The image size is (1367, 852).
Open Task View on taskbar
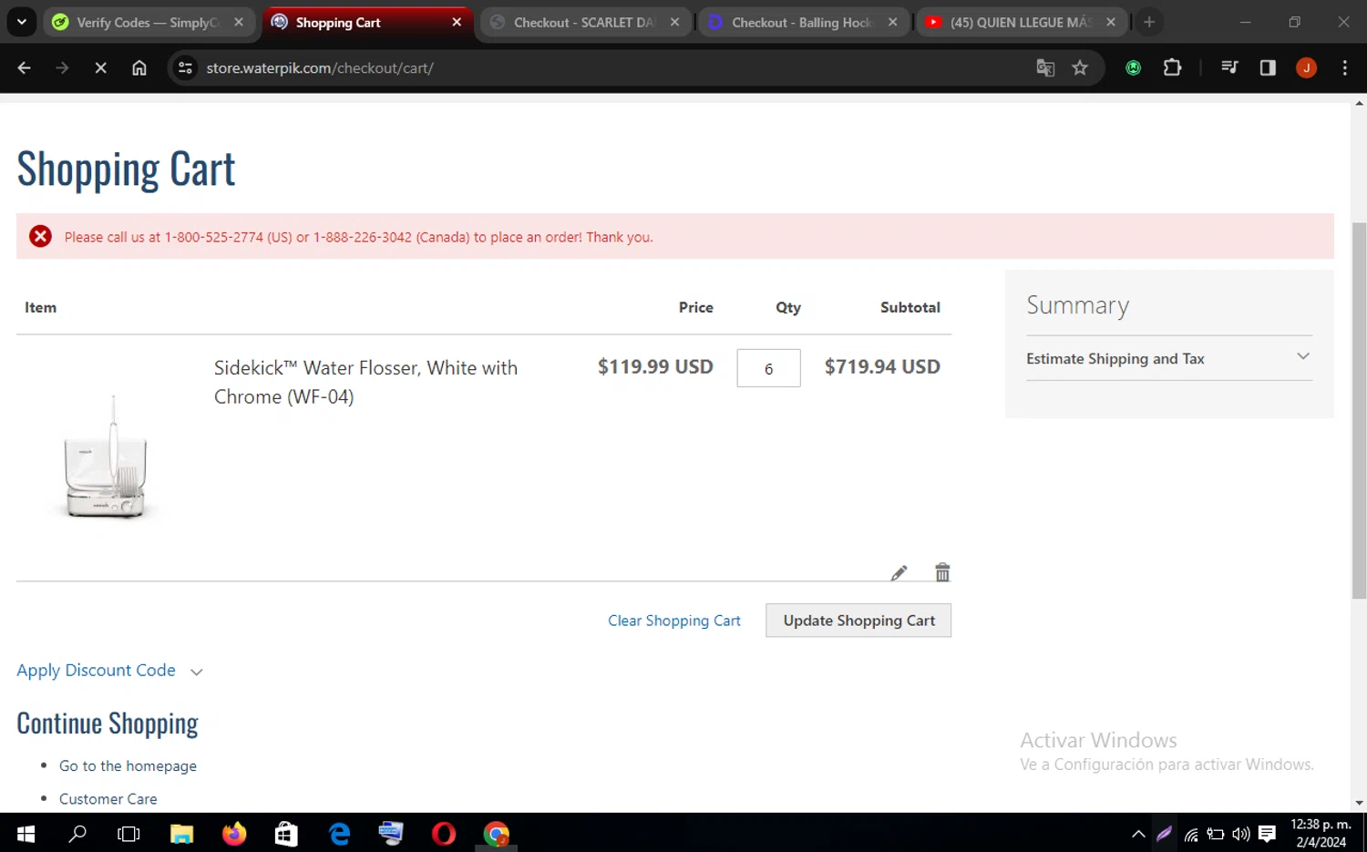(x=129, y=834)
